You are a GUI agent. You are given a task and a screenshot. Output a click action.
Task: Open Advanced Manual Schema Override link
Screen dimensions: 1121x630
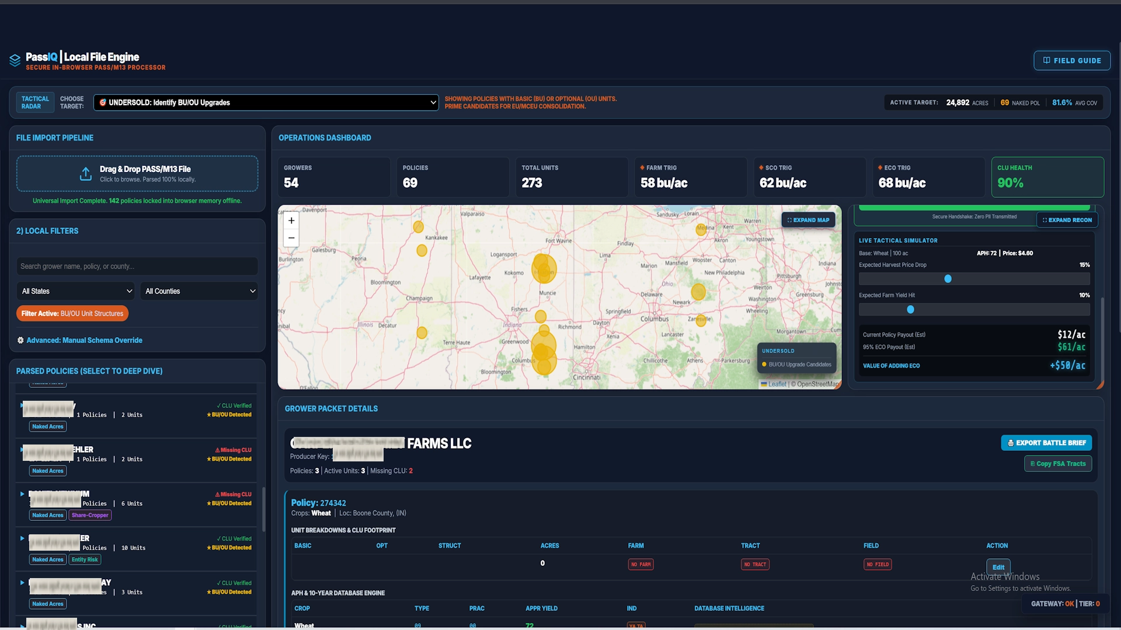tap(84, 341)
